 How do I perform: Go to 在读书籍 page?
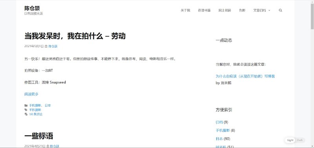(x=204, y=11)
